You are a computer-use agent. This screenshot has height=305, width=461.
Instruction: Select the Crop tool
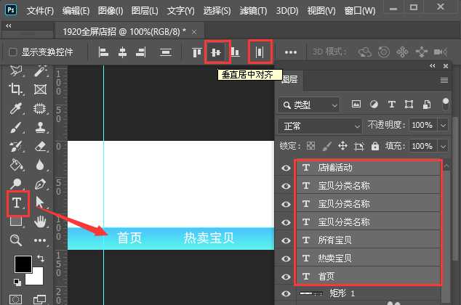16,89
